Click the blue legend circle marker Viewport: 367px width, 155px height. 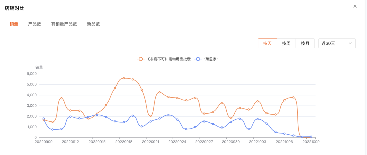click(198, 59)
